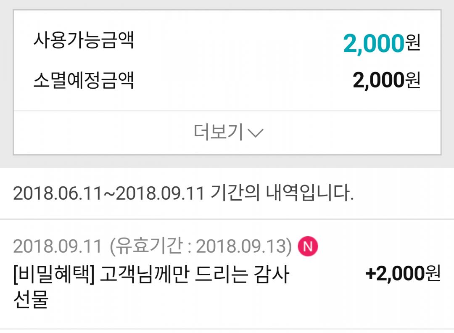This screenshot has height=333, width=454.
Task: Click end date 2018.09.11 in period line
Action: (160, 193)
